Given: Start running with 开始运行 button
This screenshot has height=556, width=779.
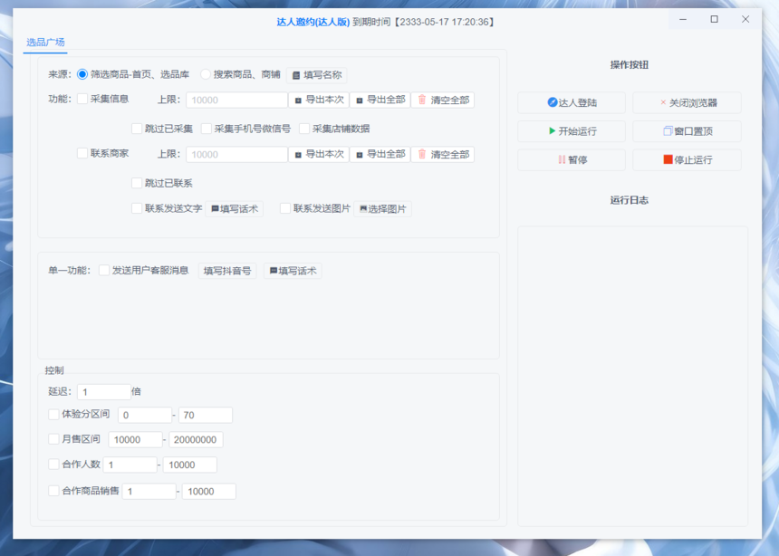Looking at the screenshot, I should (572, 131).
